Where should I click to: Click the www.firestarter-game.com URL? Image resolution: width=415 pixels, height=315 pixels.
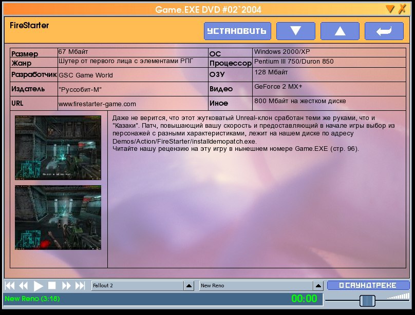coord(97,104)
